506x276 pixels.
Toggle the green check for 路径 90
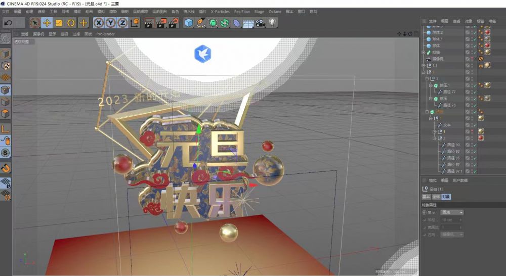474,145
